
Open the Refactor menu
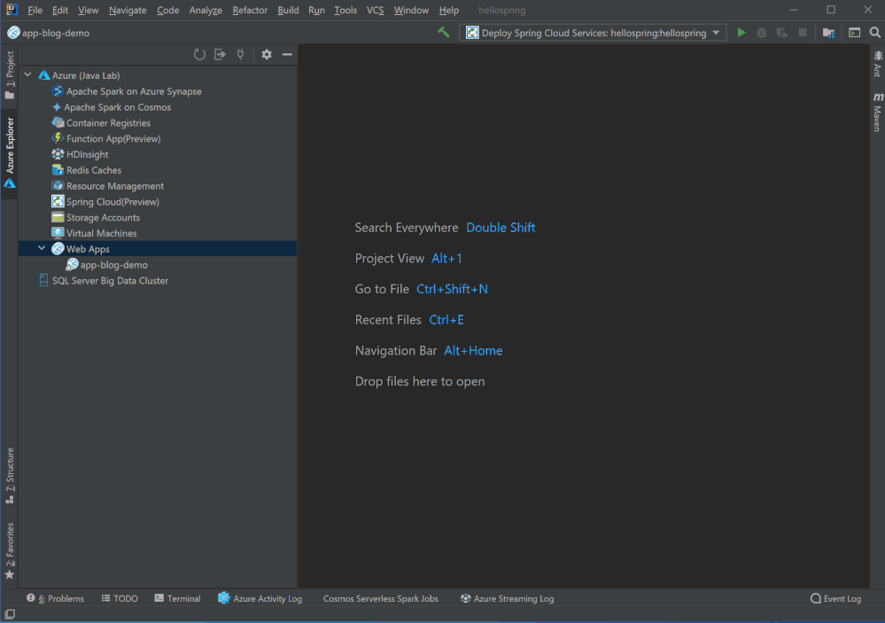pos(250,10)
